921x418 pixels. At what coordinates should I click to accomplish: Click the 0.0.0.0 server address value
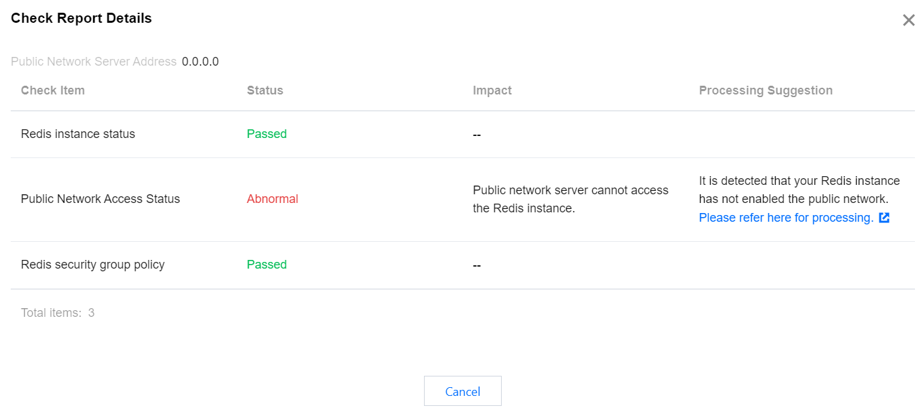coord(200,62)
